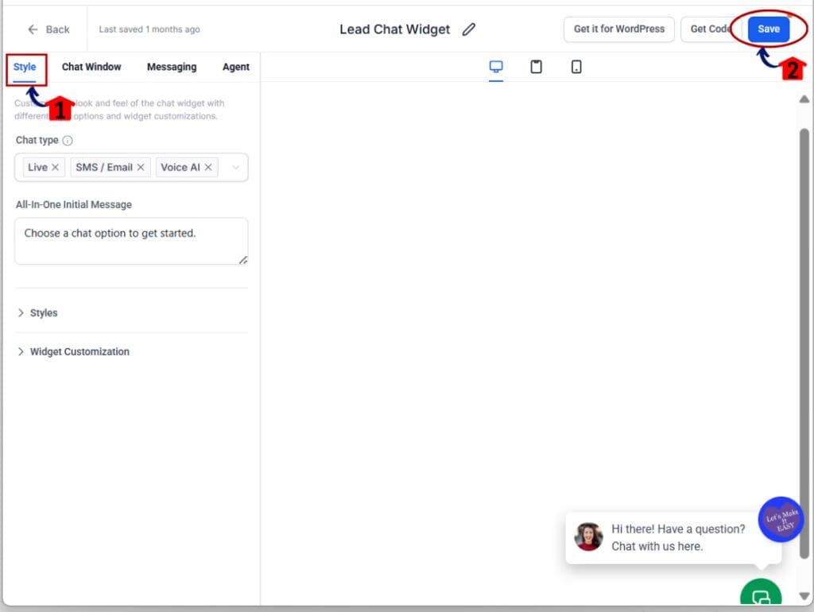Remove the SMS / Email tag
The image size is (814, 612).
point(141,167)
